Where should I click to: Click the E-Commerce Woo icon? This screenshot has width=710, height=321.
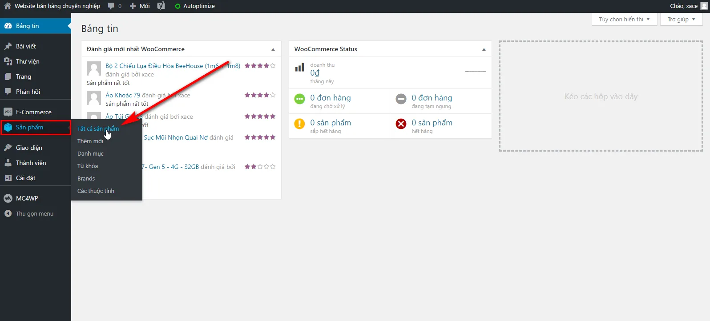8,112
